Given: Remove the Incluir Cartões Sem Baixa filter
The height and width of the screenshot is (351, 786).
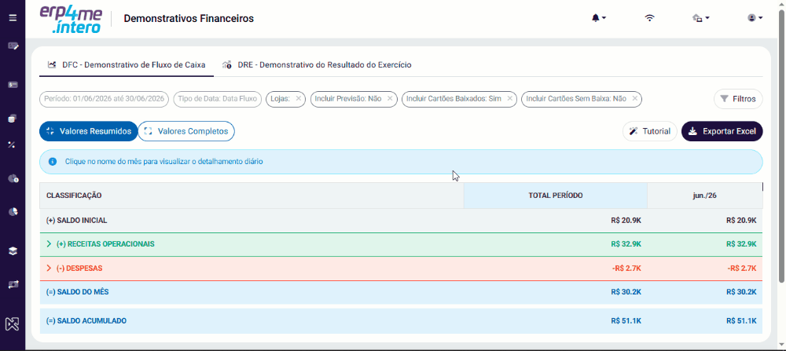Looking at the screenshot, I should tap(634, 99).
